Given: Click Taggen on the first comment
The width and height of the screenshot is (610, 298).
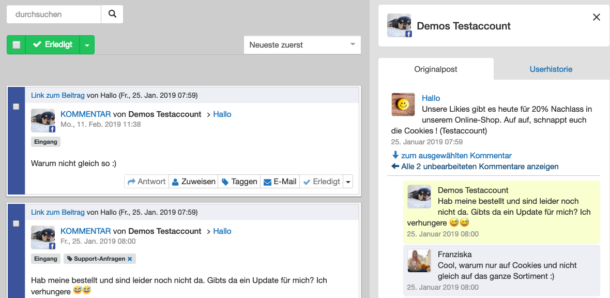Looking at the screenshot, I should click(x=239, y=182).
